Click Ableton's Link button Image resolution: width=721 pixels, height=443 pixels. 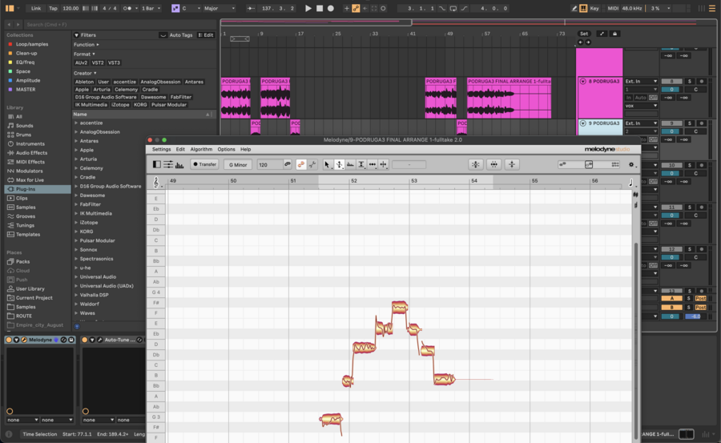click(36, 8)
